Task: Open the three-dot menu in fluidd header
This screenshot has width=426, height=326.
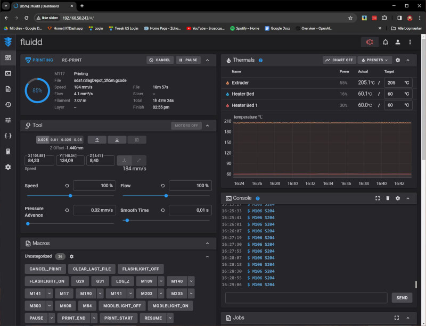Action: pyautogui.click(x=410, y=42)
